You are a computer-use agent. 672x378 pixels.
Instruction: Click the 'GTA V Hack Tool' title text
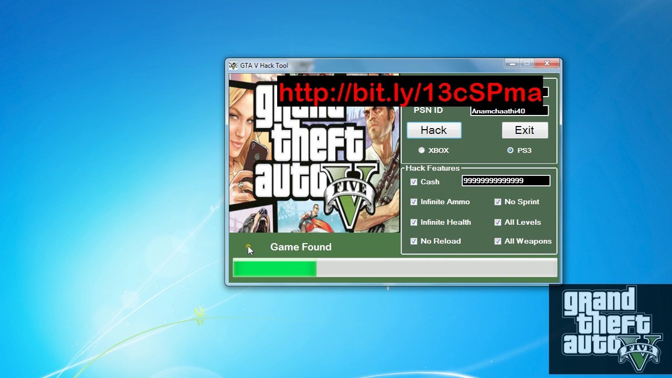[264, 66]
